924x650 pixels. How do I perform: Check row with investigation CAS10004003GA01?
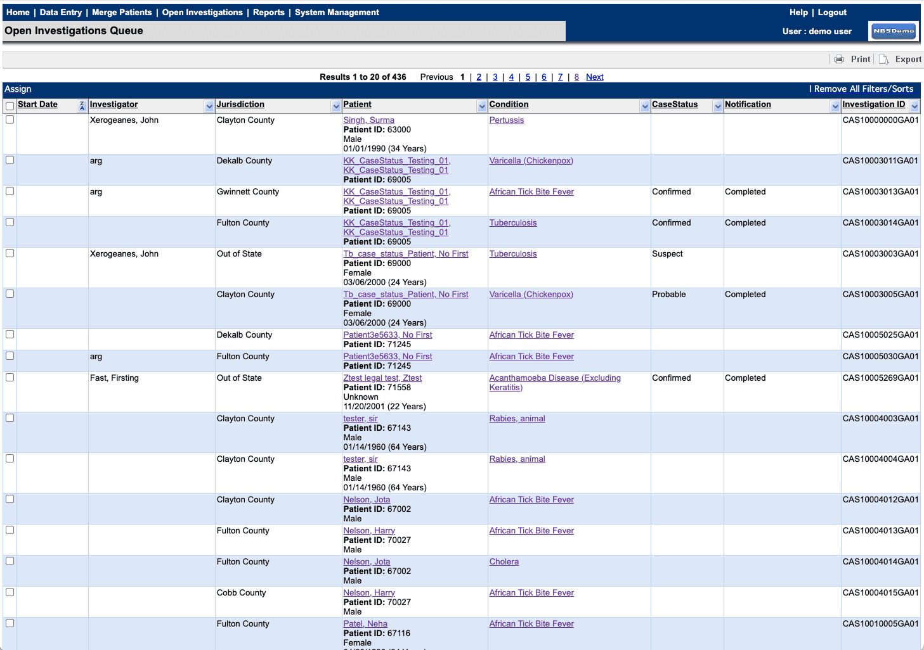(10, 418)
